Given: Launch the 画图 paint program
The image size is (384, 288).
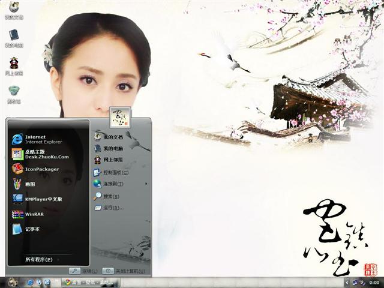Looking at the screenshot, I should [23, 184].
